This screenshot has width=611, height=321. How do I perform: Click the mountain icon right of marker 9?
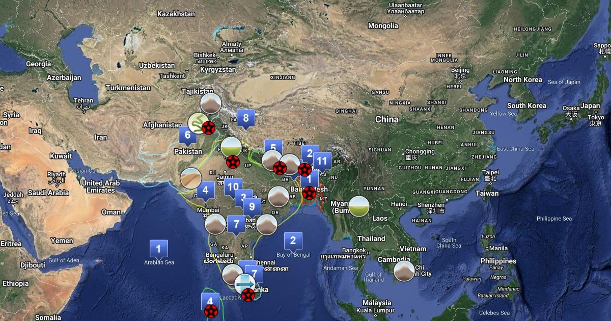click(266, 225)
